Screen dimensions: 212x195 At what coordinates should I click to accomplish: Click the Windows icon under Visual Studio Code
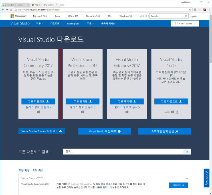(173, 112)
